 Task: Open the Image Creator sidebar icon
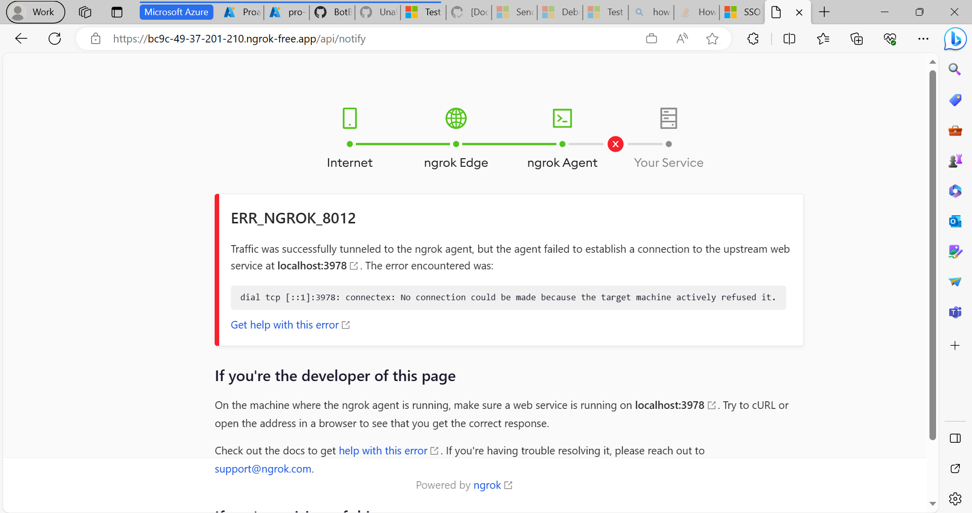[x=955, y=251]
